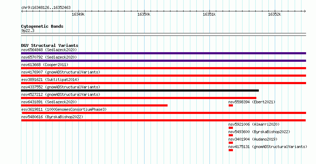Click red bar under esv3619811
The height and width of the screenshot is (164, 316).
[164, 113]
